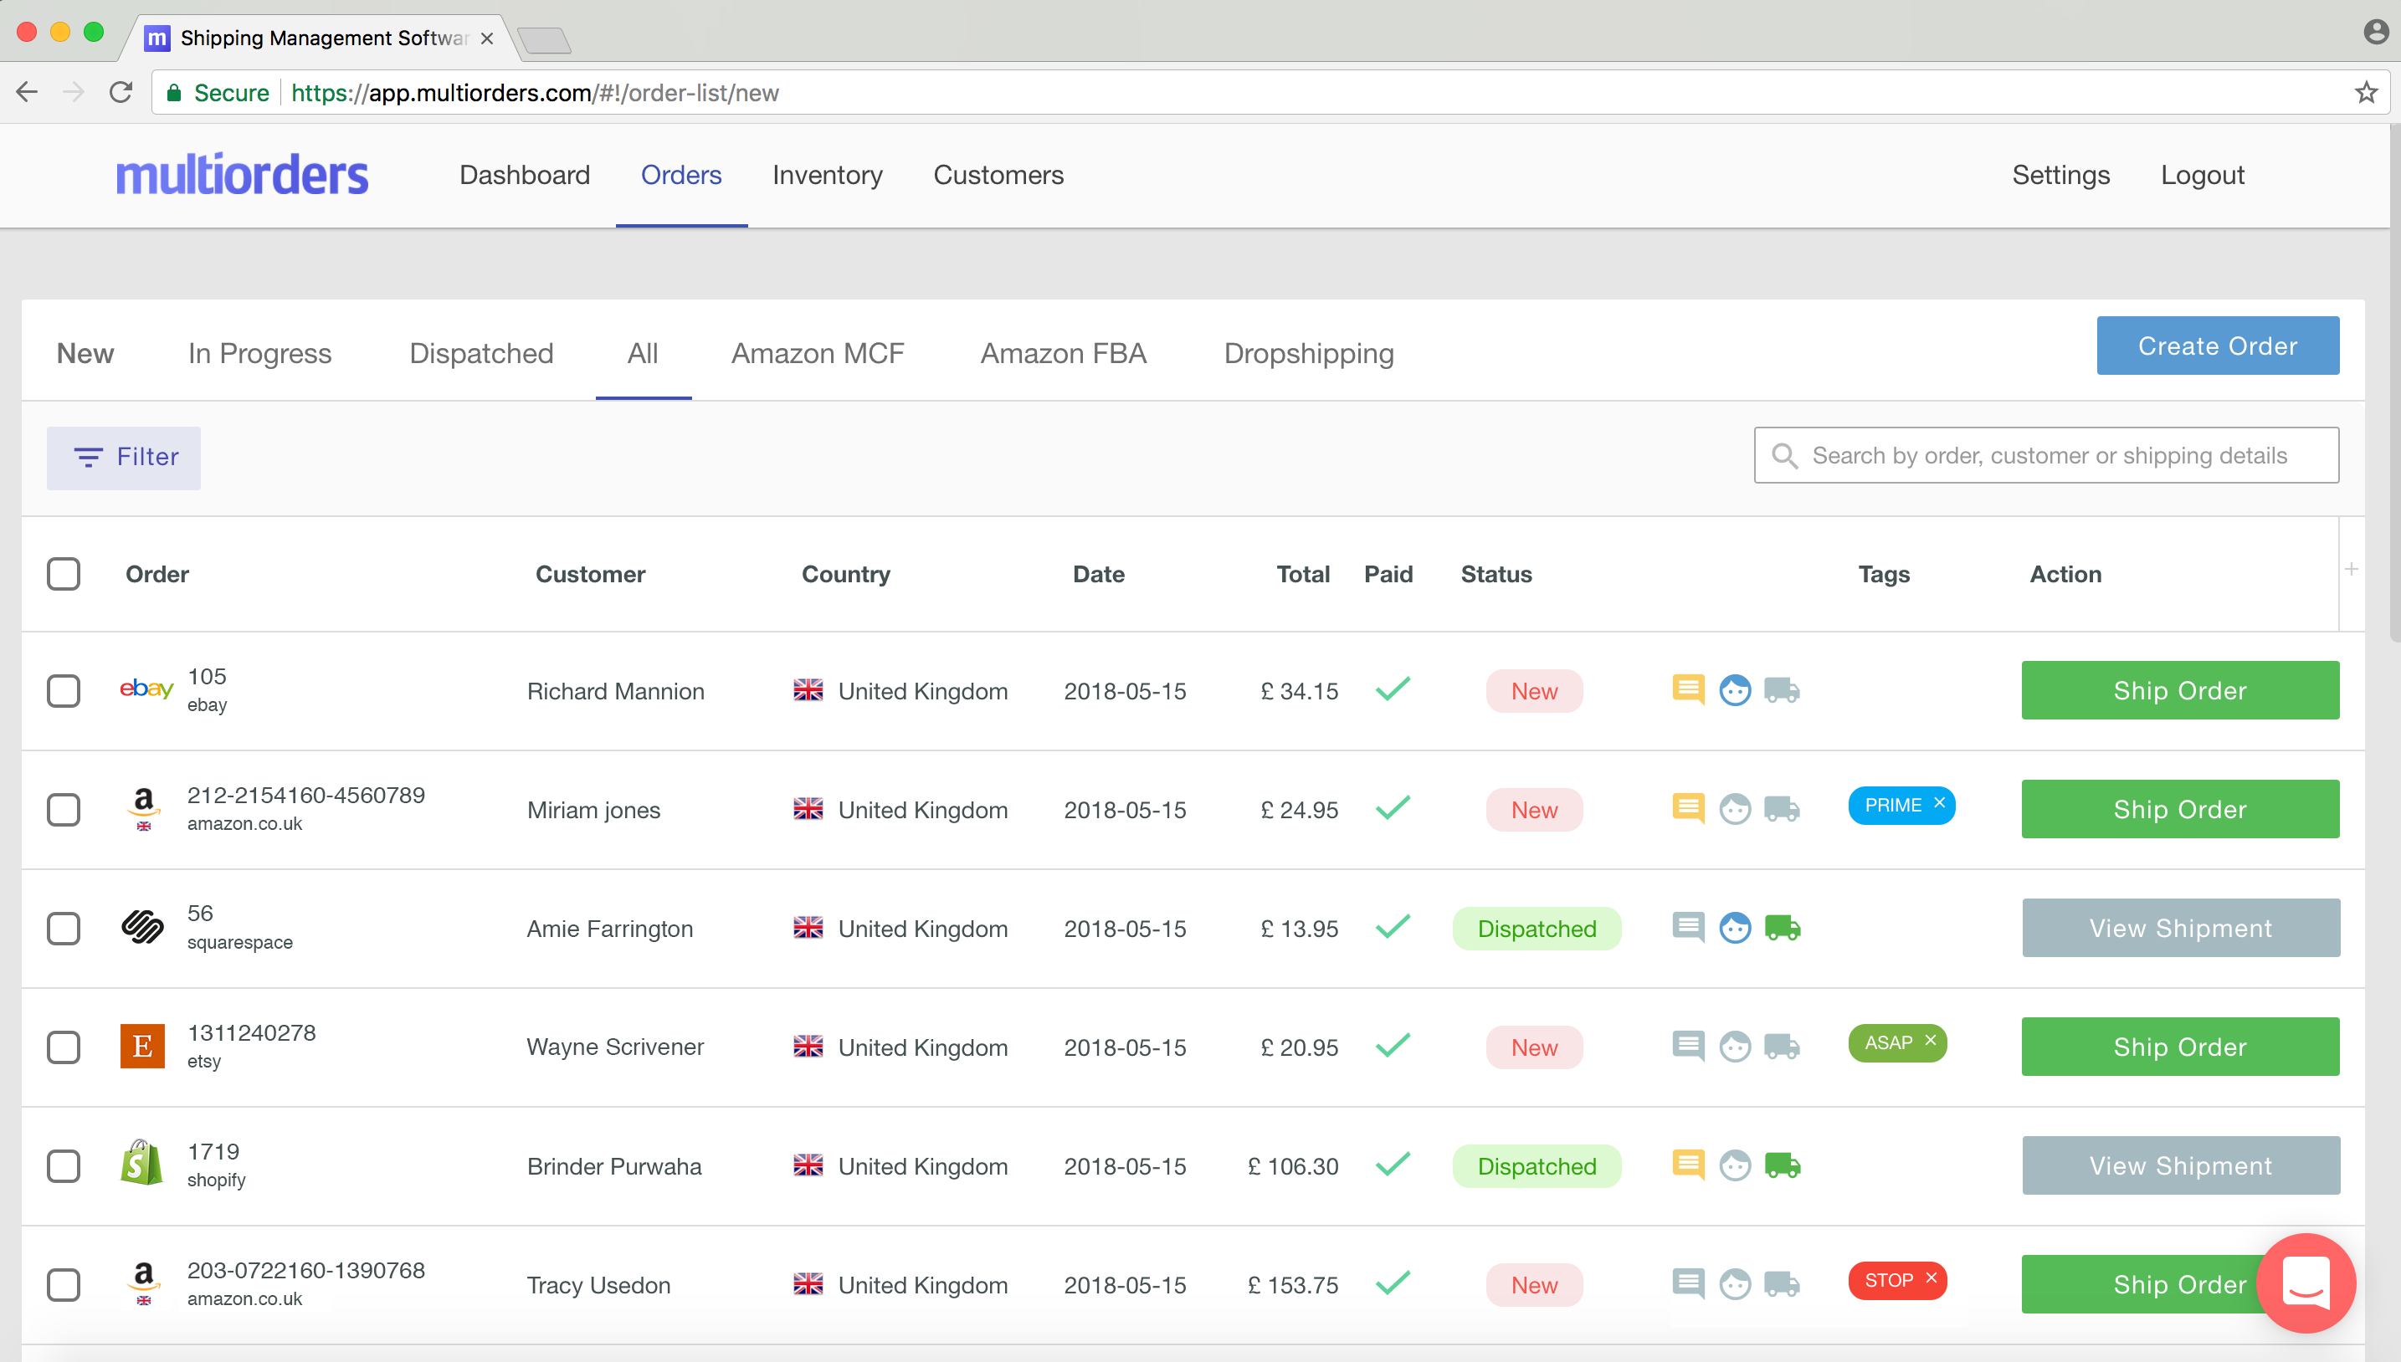This screenshot has width=2401, height=1362.
Task: Check the box for eBay order 105
Action: [x=64, y=691]
